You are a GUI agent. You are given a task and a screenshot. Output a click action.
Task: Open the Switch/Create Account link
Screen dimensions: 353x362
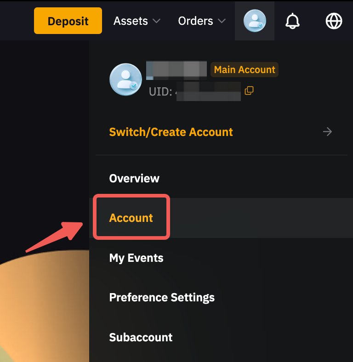click(171, 132)
